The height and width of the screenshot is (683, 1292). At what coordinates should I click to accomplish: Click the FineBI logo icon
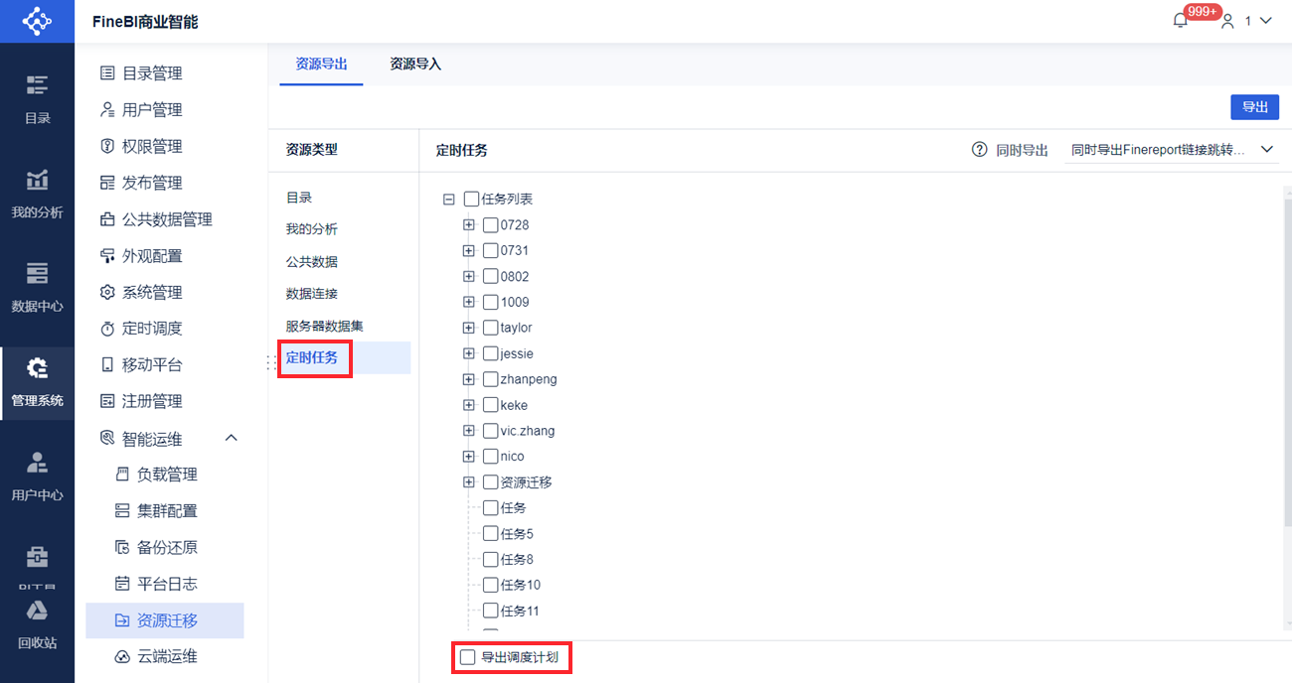pos(37,21)
